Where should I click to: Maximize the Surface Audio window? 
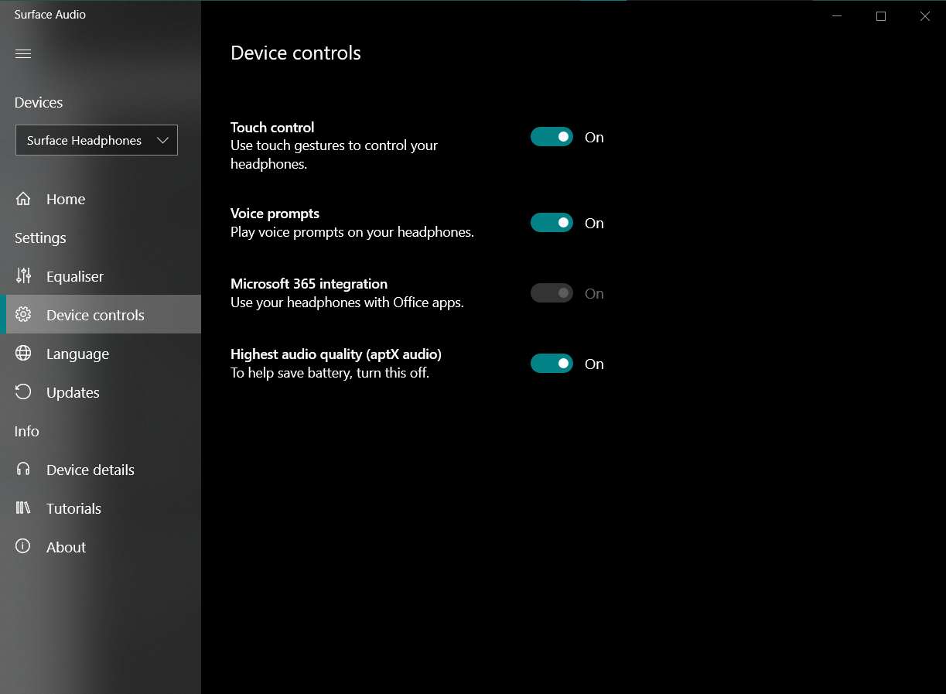pyautogui.click(x=880, y=15)
